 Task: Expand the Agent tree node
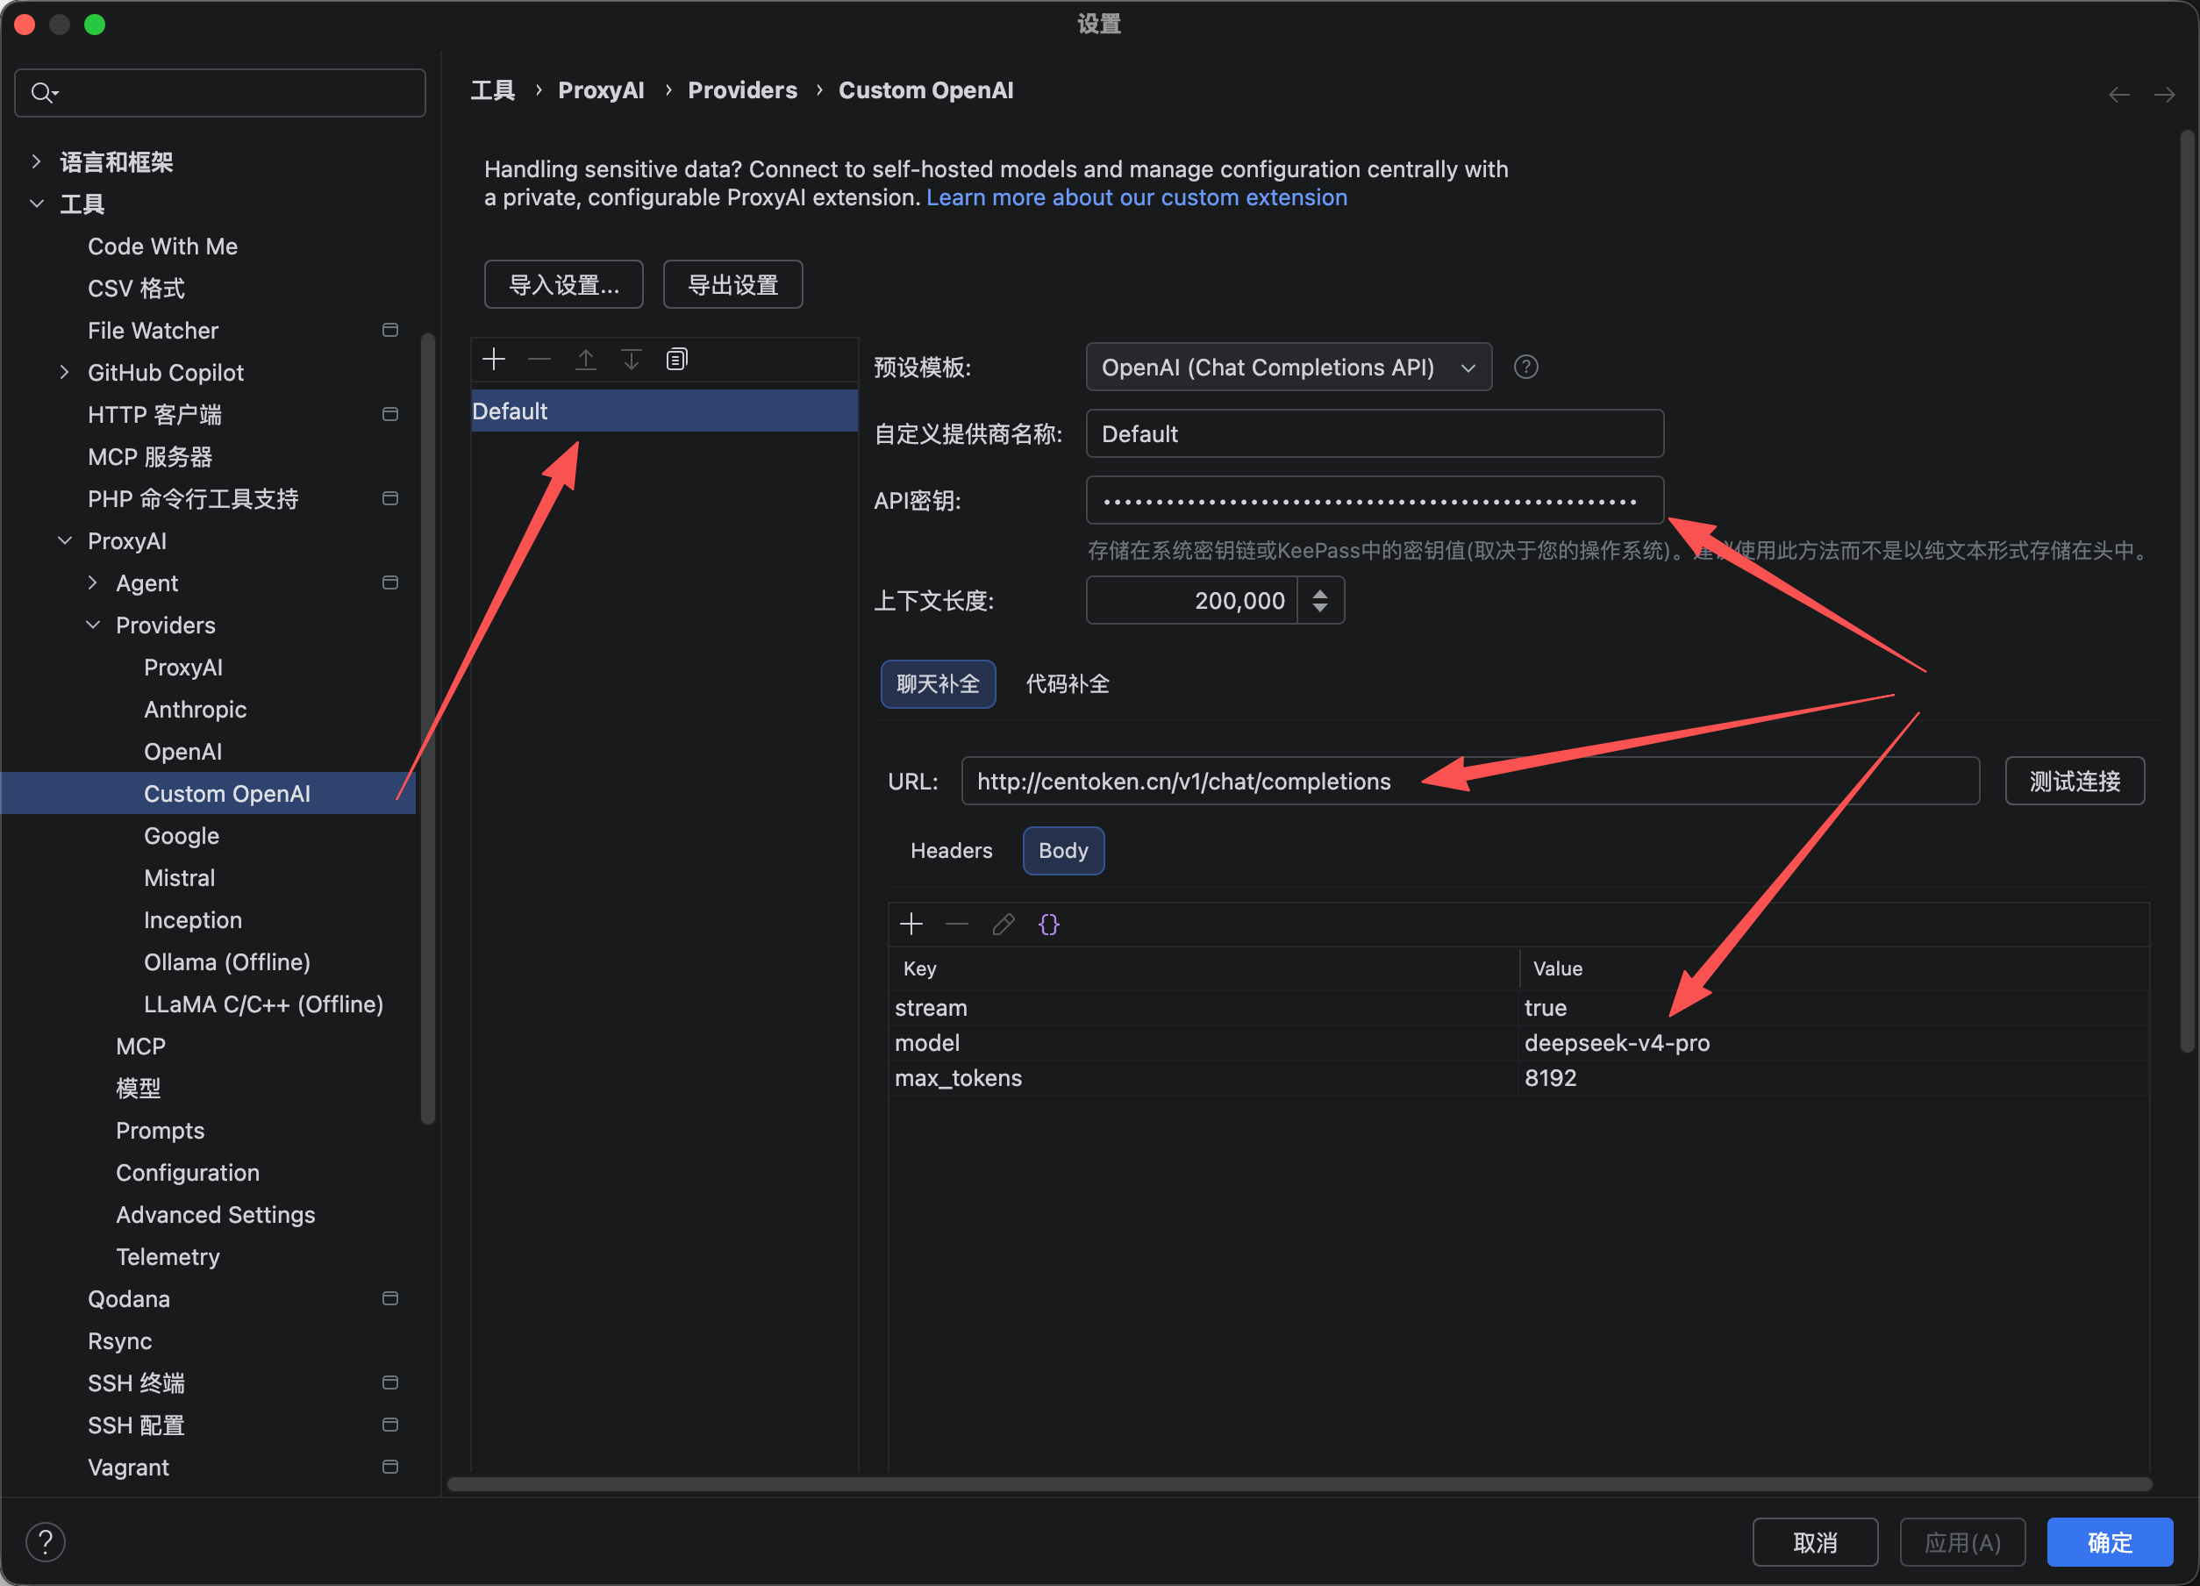coord(92,583)
